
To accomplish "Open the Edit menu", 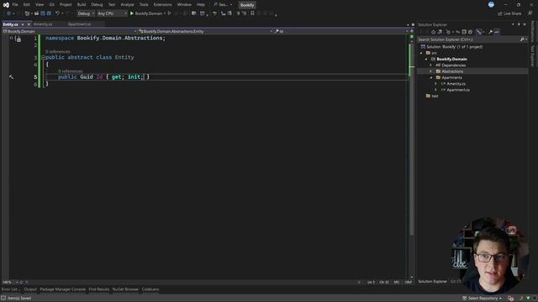I will click(x=26, y=5).
